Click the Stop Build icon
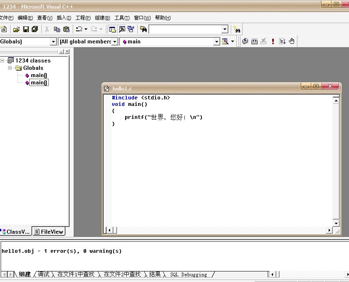This screenshot has height=282, width=349. click(264, 41)
